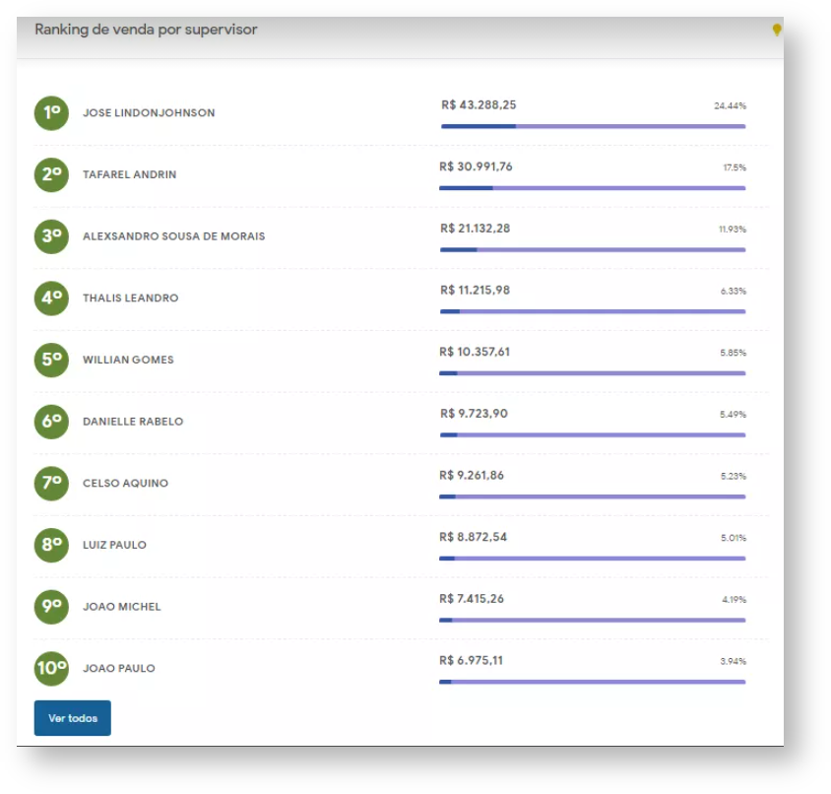Image resolution: width=831 pixels, height=794 pixels.
Task: Click the progress bar for Joao Paulo
Action: [x=593, y=682]
